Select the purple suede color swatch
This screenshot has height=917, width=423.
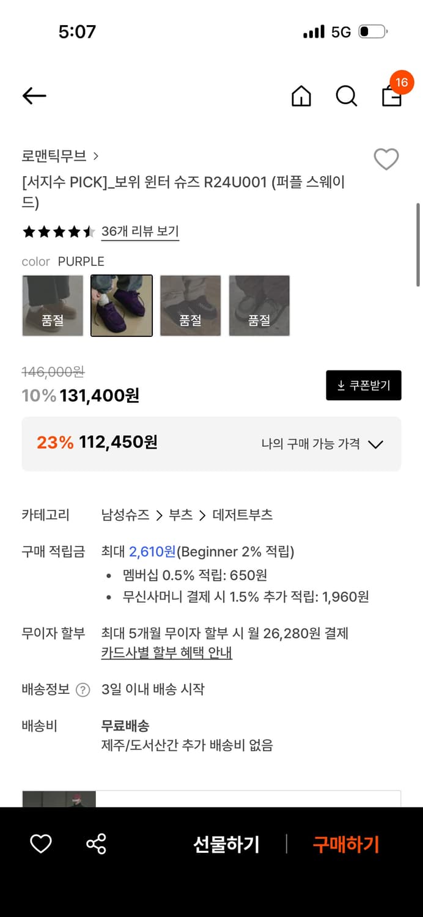[121, 305]
